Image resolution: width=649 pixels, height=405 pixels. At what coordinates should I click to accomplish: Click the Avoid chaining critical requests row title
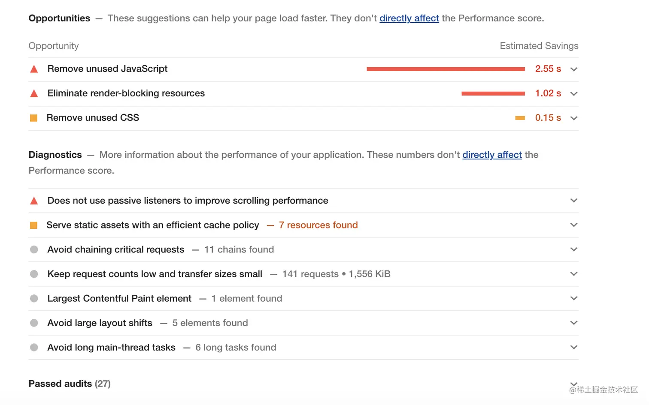click(x=116, y=249)
